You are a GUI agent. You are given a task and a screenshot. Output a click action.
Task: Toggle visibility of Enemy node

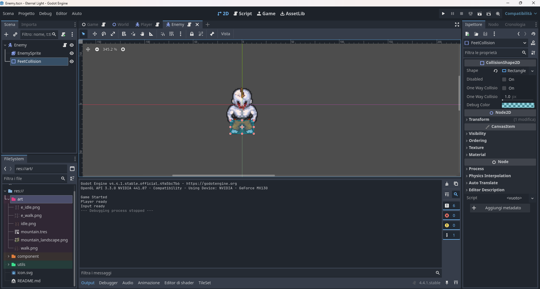tap(72, 45)
